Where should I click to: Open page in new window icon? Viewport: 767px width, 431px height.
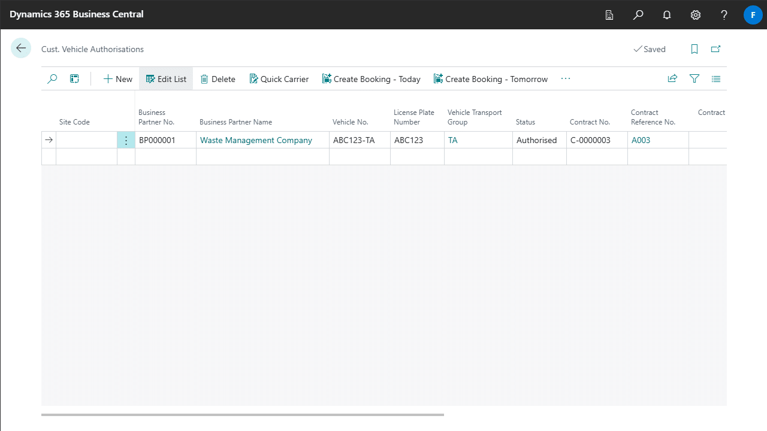[x=715, y=49]
